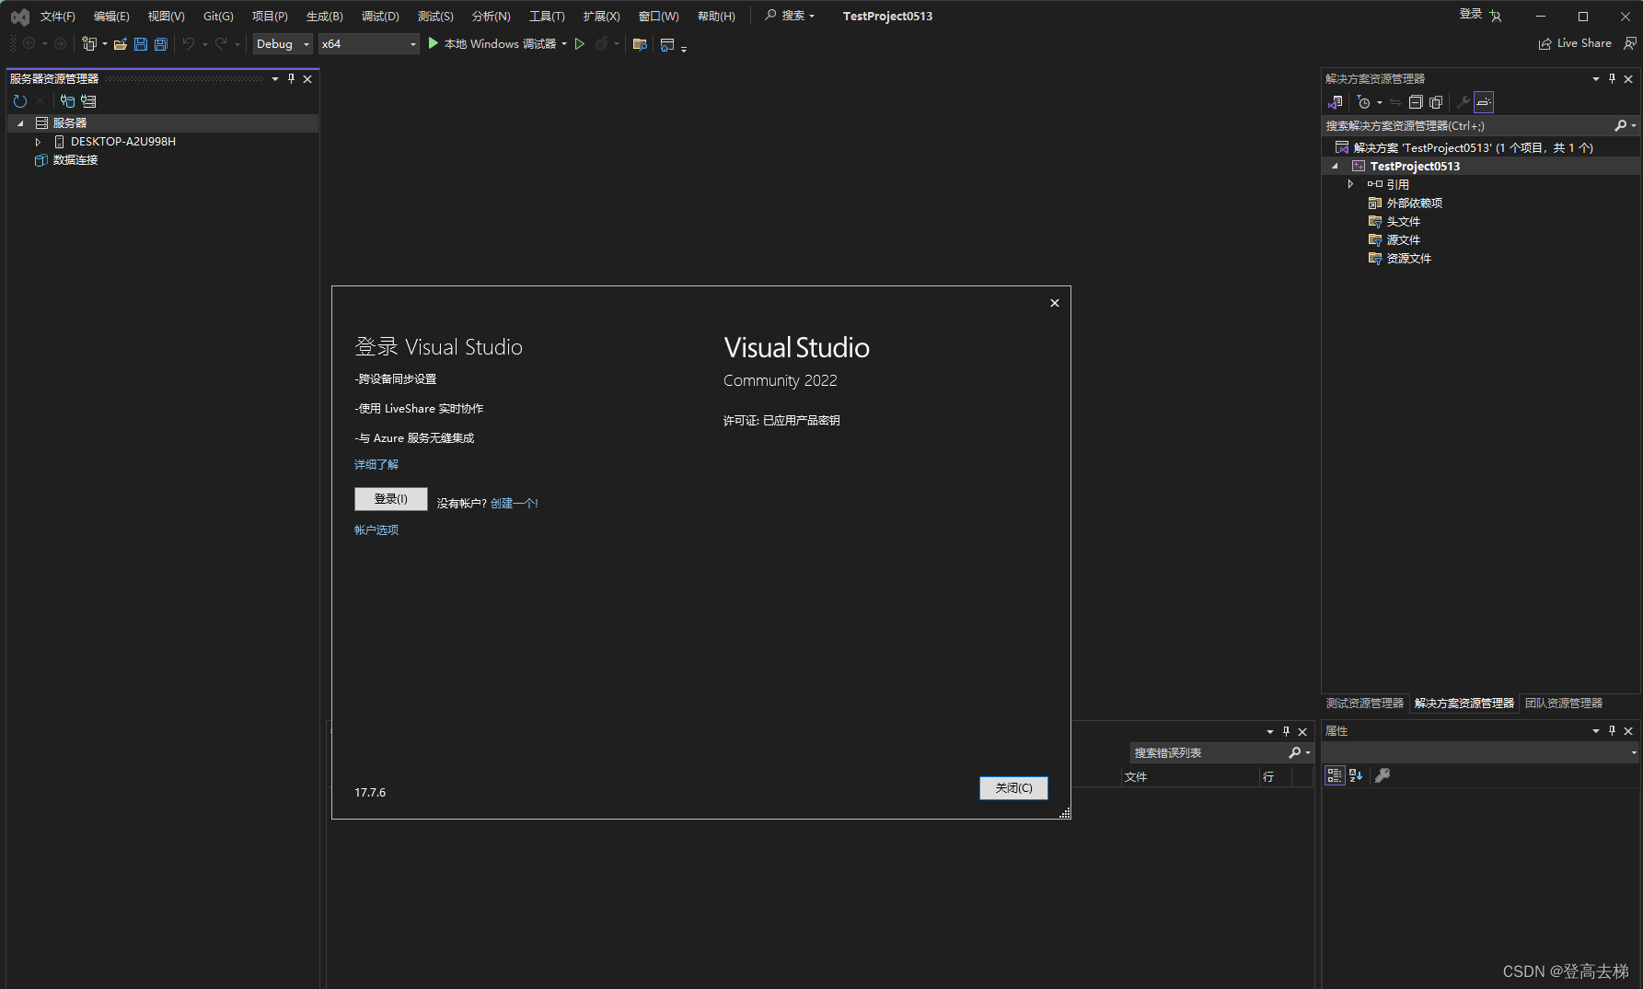
Task: Follow the 详细了解 link
Action: coord(376,465)
